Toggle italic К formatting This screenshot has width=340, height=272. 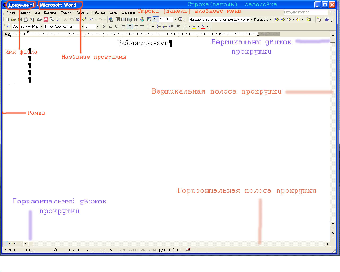click(110, 27)
